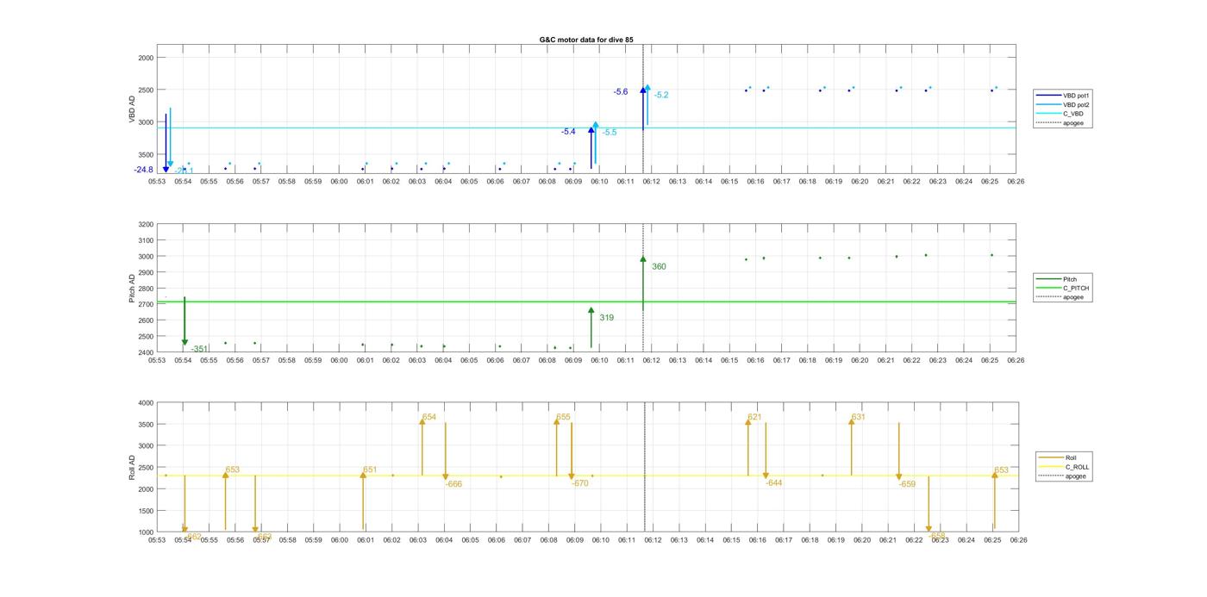Click the '-644' roll data label
The width and height of the screenshot is (1207, 597).
pyautogui.click(x=773, y=482)
